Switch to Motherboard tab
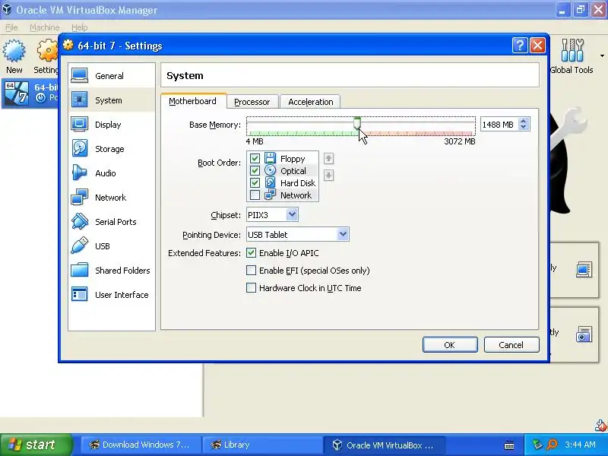 (193, 101)
